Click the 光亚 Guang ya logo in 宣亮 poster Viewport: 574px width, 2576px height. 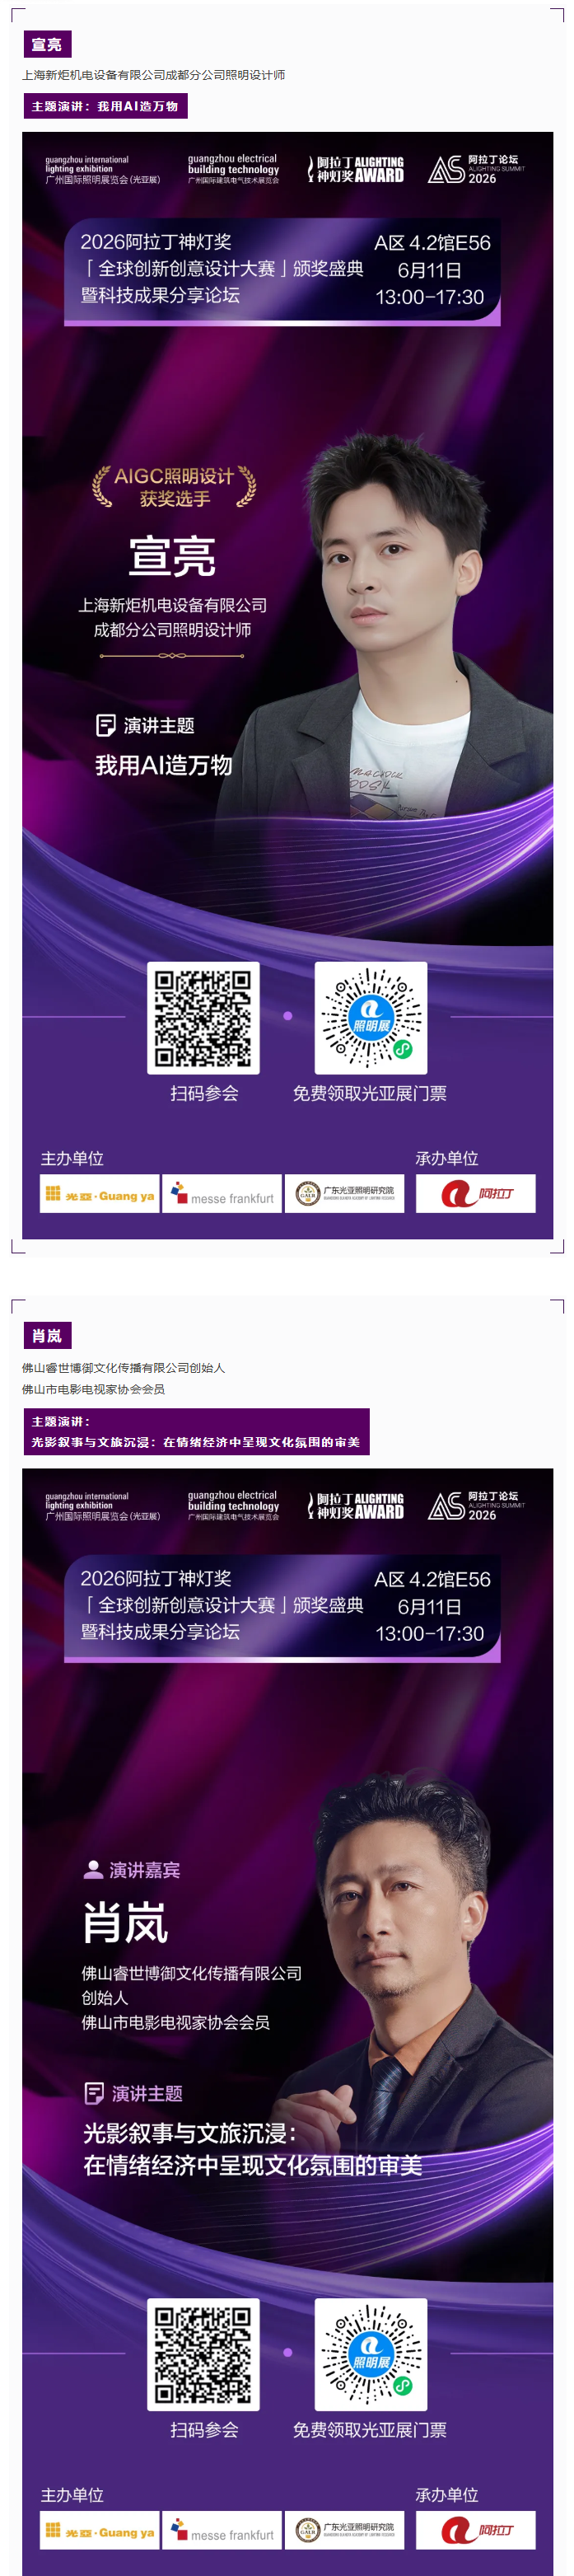tap(99, 1194)
